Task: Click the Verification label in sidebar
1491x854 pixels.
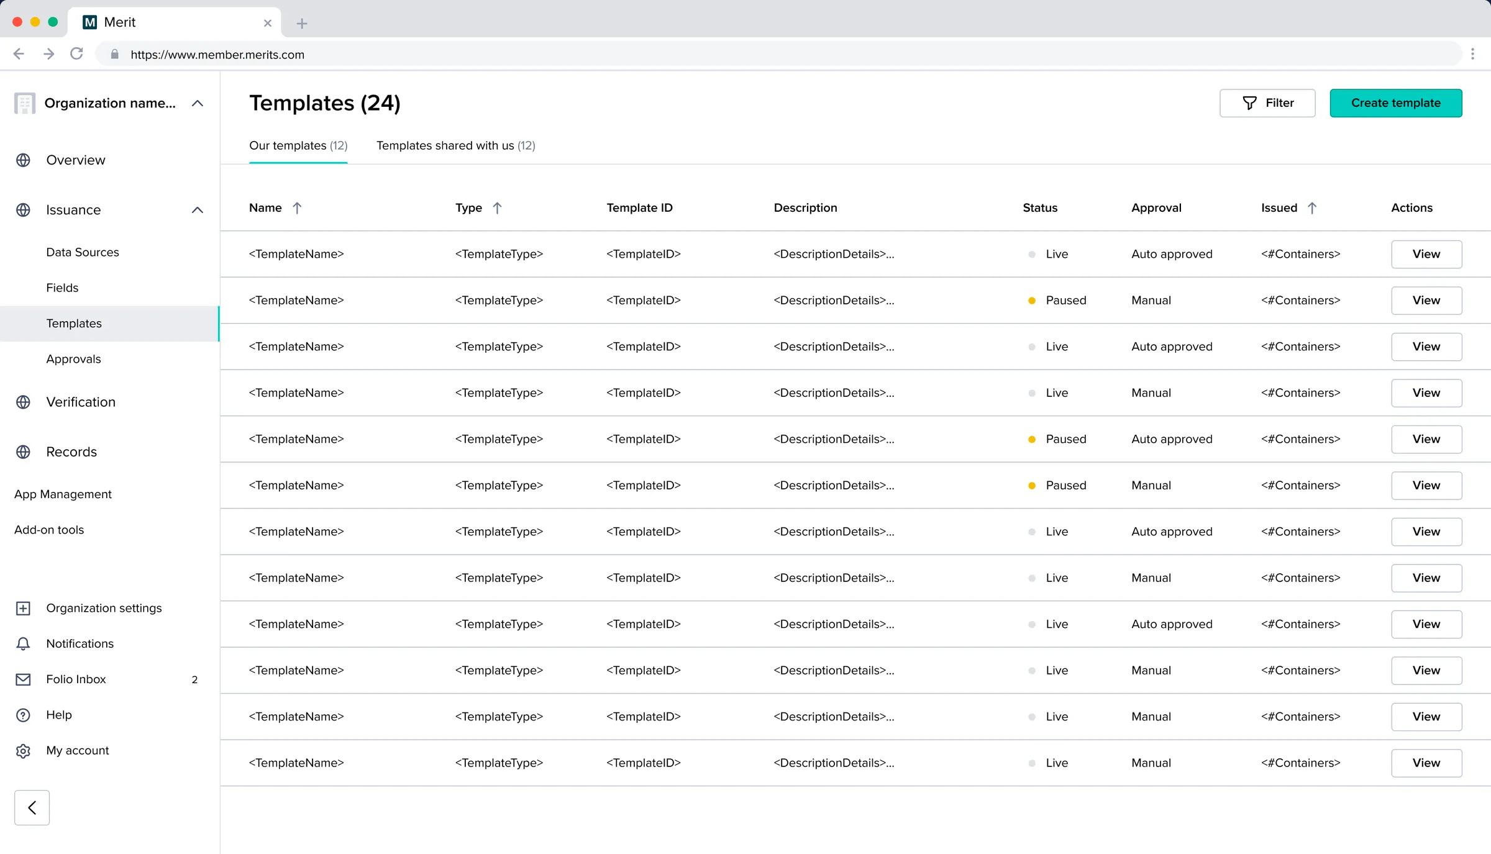Action: click(x=81, y=402)
